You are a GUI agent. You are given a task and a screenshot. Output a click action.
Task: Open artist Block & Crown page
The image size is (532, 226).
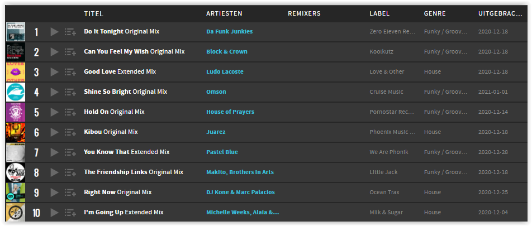click(x=227, y=51)
